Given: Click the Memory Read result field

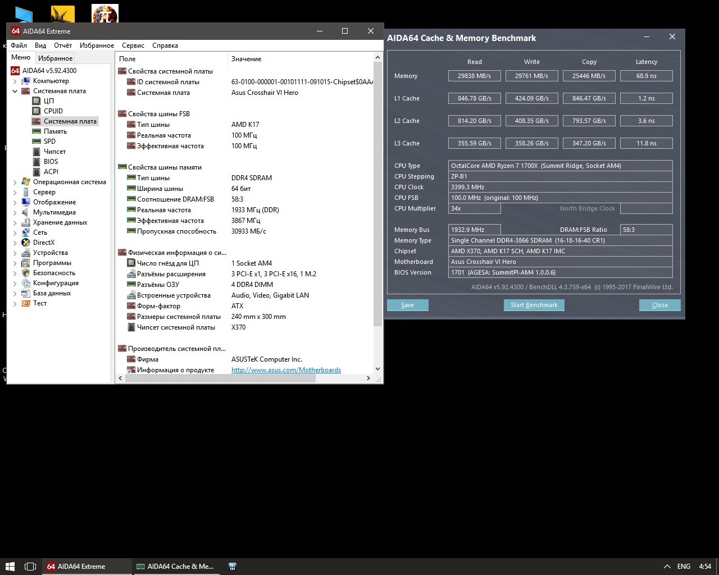Looking at the screenshot, I should 475,76.
